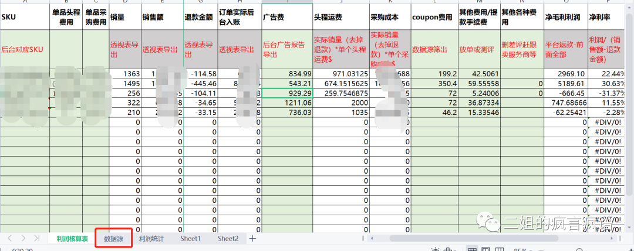The image size is (634, 251).
Task: Select the sales volume cell 256
Action: click(x=126, y=93)
